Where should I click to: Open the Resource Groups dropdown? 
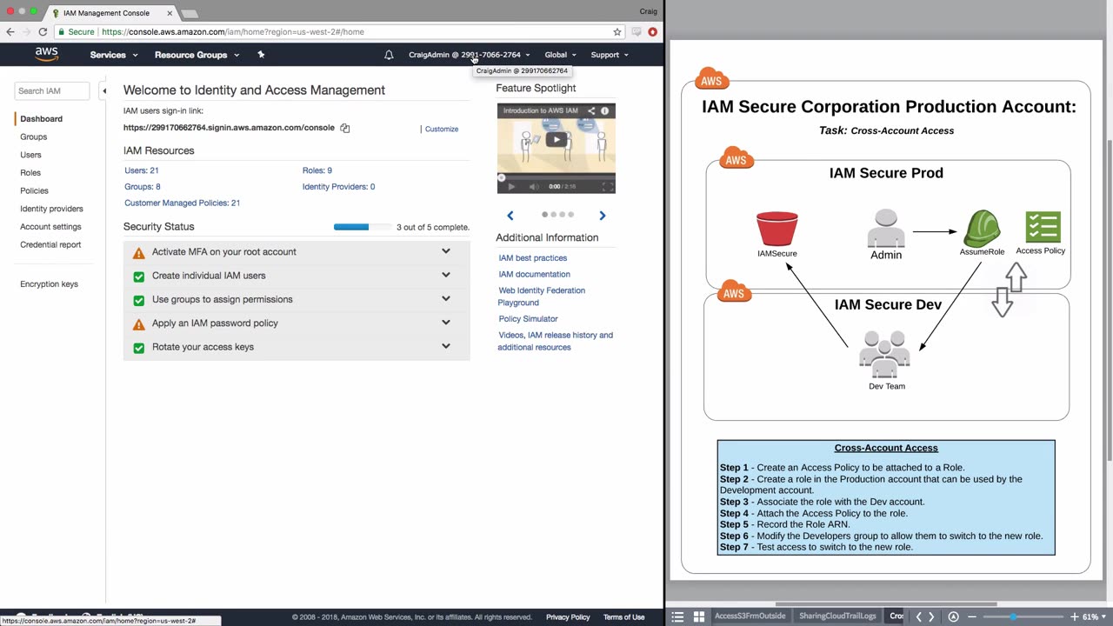point(197,55)
